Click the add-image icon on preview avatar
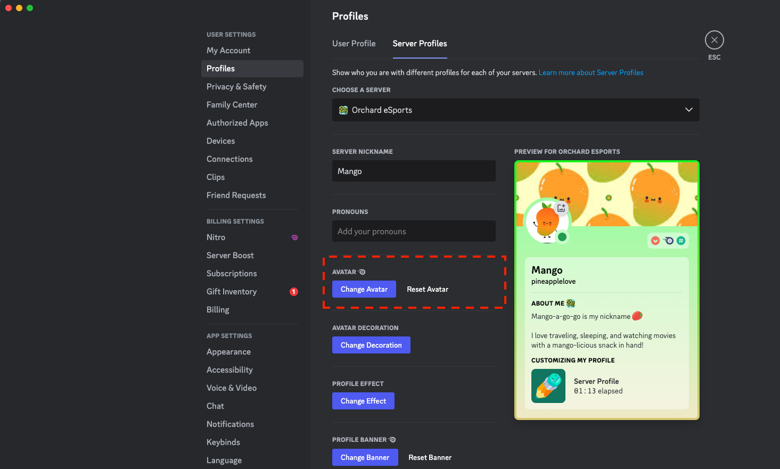This screenshot has width=780, height=469. [x=561, y=208]
